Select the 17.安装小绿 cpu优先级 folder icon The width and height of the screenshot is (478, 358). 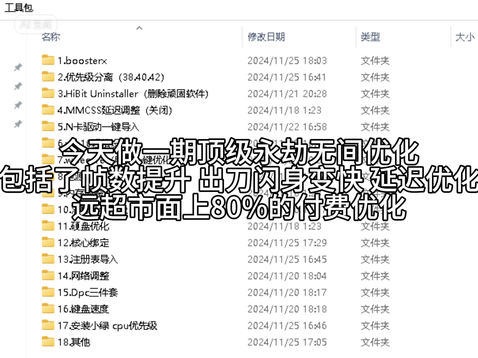(x=48, y=325)
